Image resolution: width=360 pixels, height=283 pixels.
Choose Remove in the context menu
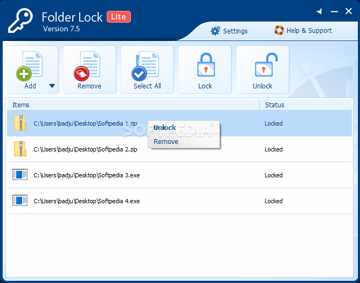point(184,141)
